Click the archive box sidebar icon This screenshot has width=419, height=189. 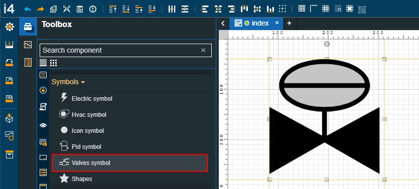[10, 154]
